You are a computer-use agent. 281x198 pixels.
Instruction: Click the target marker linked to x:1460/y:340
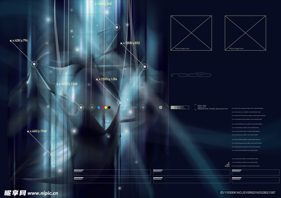[x=117, y=27]
